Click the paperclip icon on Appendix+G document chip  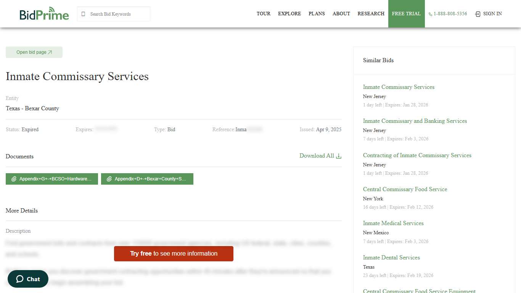(14, 179)
